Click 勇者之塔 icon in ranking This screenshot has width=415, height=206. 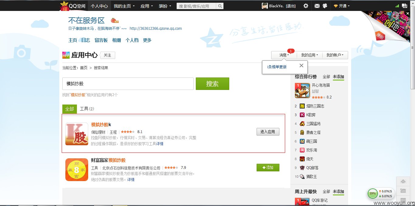[302, 132]
